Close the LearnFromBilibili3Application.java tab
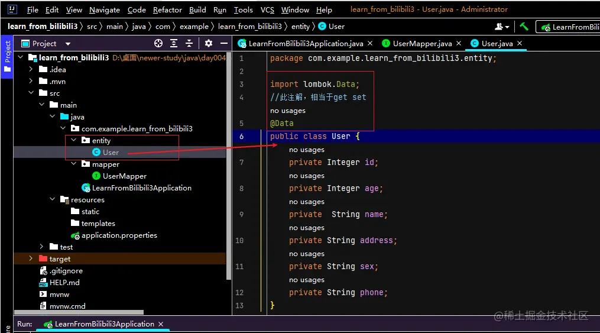 (x=370, y=43)
